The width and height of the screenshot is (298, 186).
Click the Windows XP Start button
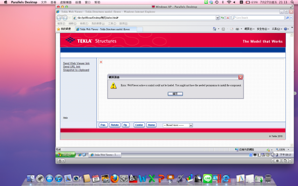(66, 155)
